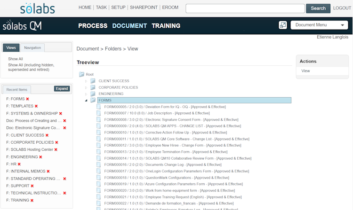Click the FORMS folder icon

point(93,100)
